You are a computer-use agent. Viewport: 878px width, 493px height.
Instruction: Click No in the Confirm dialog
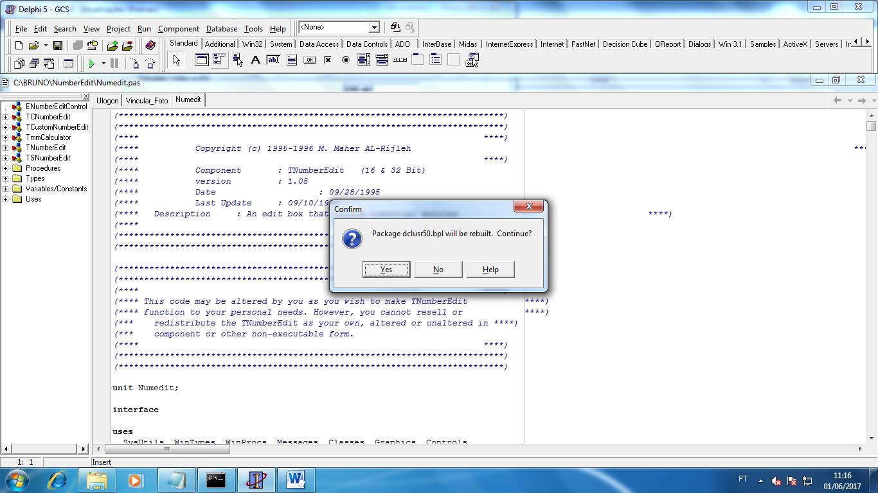pos(438,270)
